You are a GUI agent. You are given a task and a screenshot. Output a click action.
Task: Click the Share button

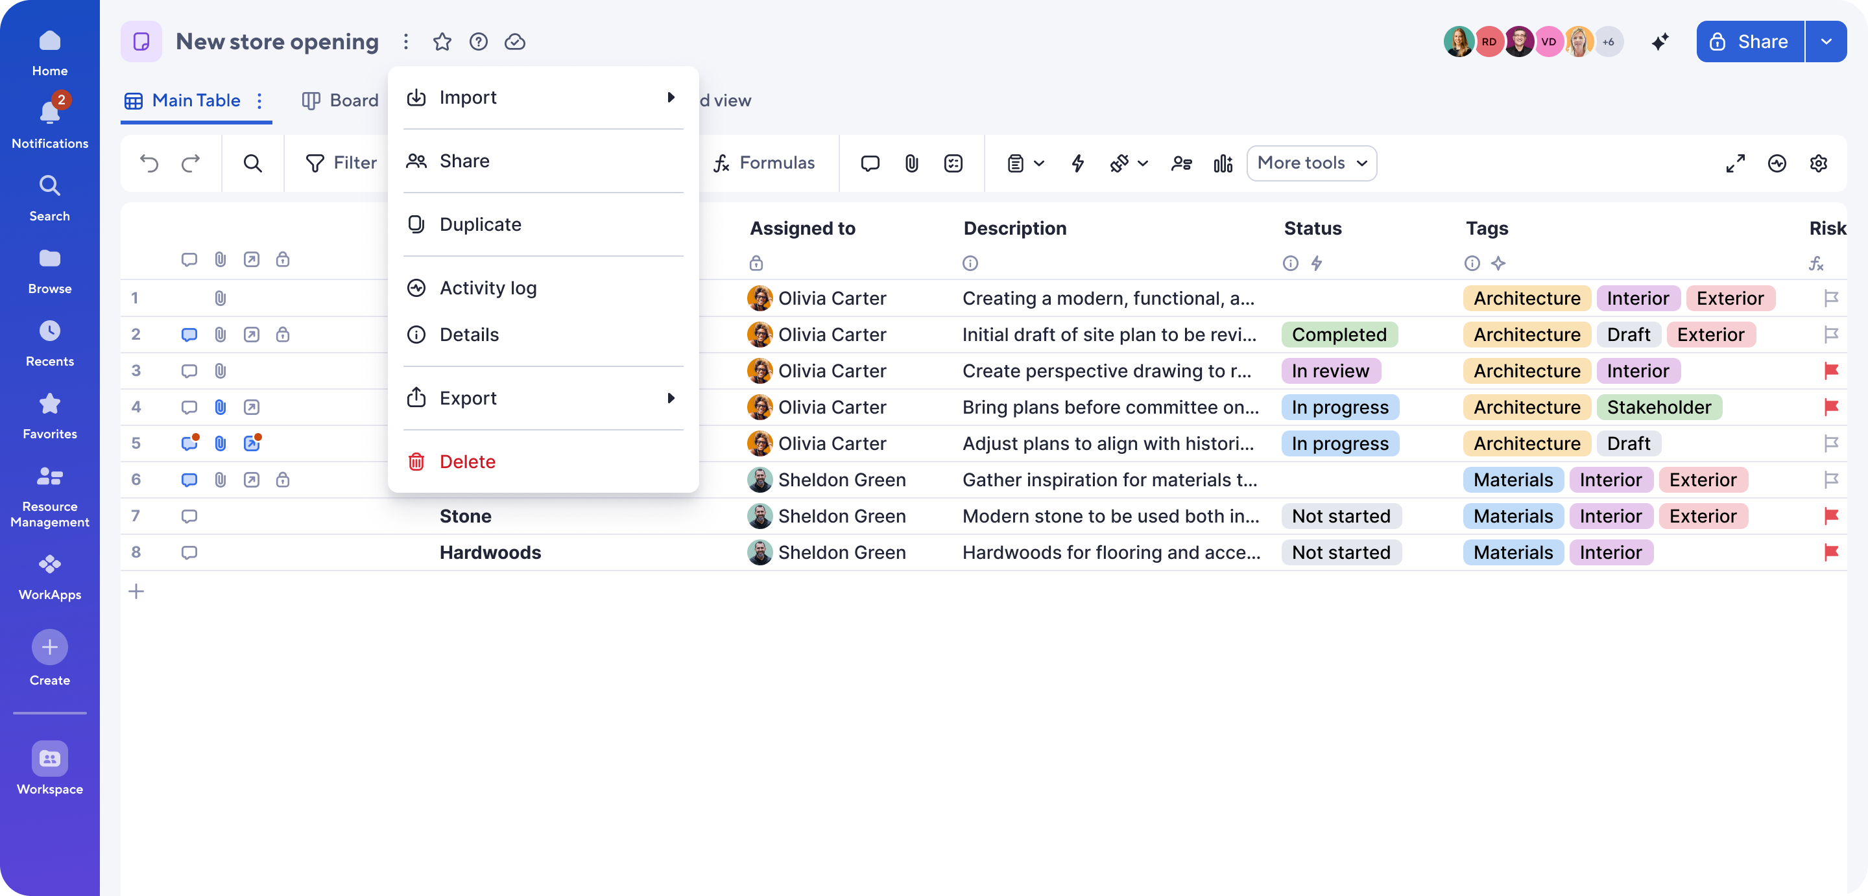point(1749,41)
